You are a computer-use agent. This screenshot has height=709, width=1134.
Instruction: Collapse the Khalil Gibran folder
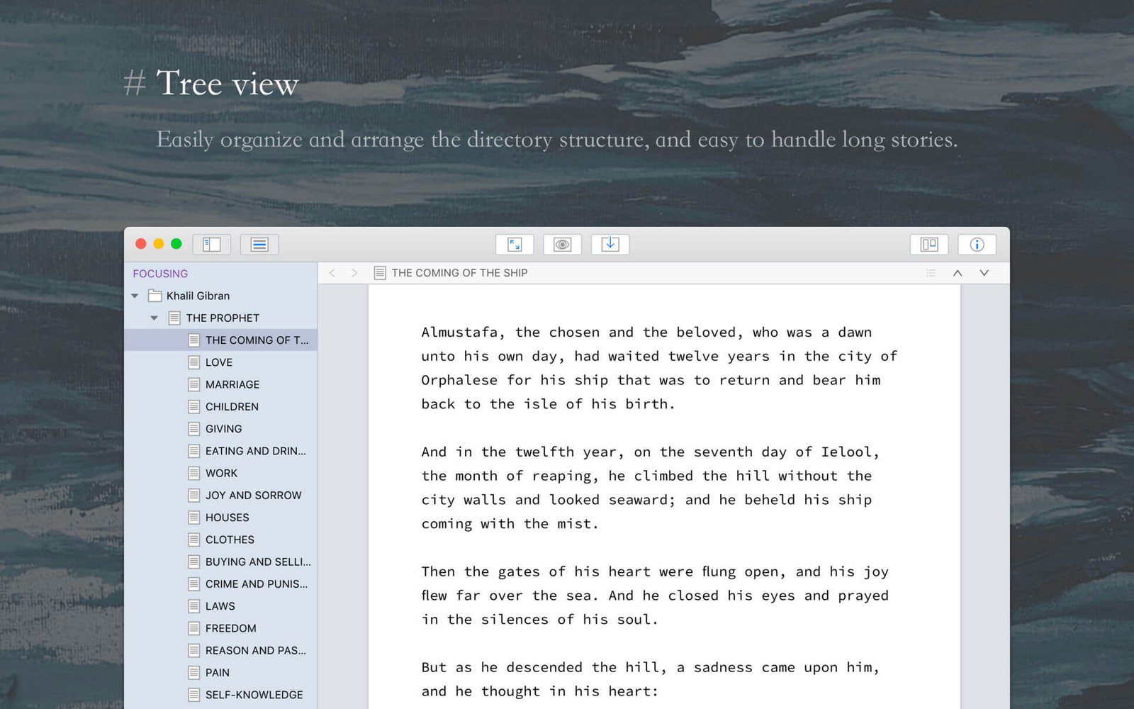pyautogui.click(x=135, y=296)
